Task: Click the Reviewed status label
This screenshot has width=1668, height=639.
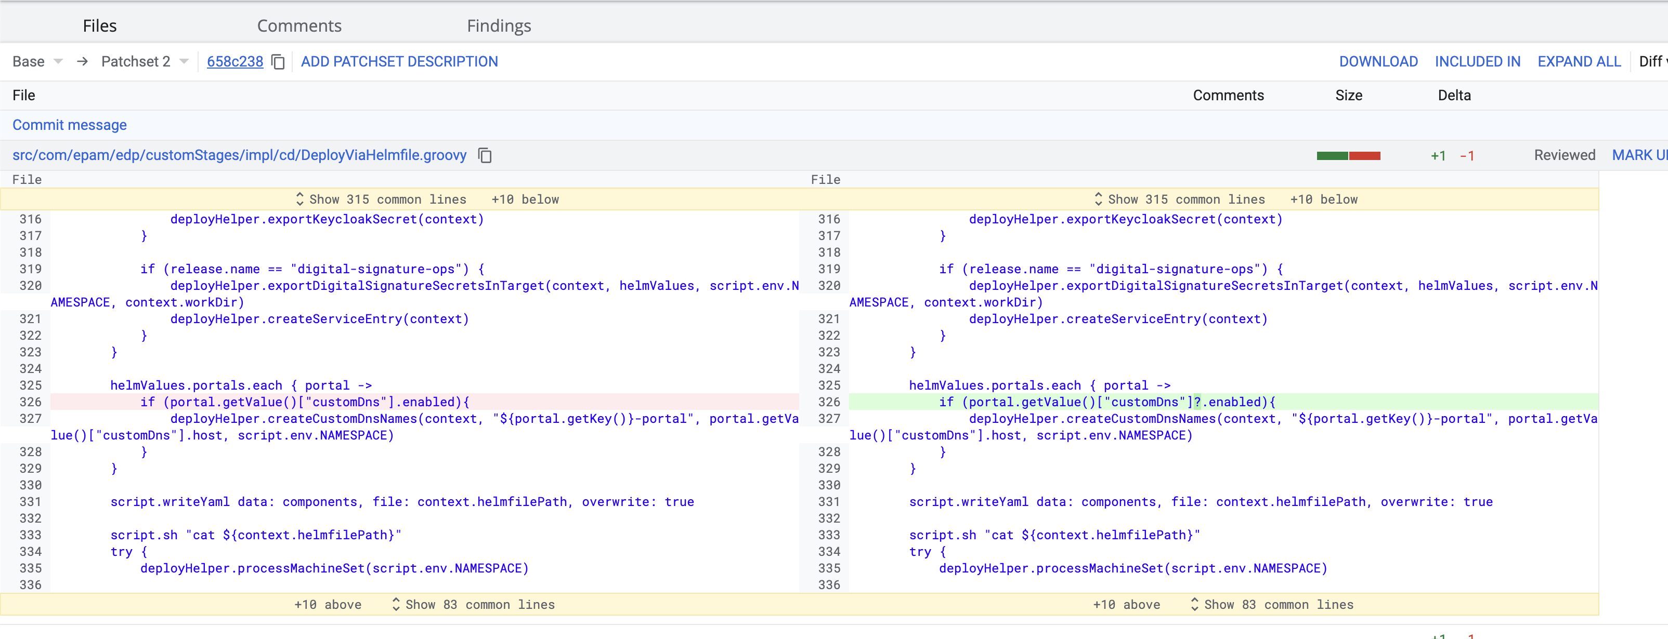Action: [x=1565, y=156]
